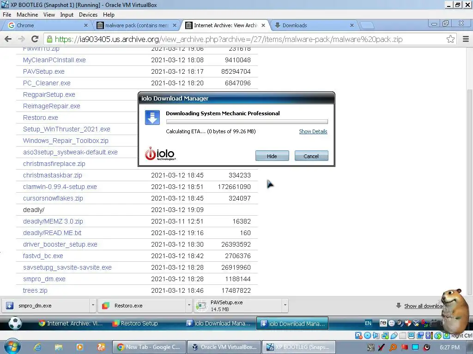Viewport: 473px width, 354px height.
Task: Open the Machine menu
Action: (27, 14)
